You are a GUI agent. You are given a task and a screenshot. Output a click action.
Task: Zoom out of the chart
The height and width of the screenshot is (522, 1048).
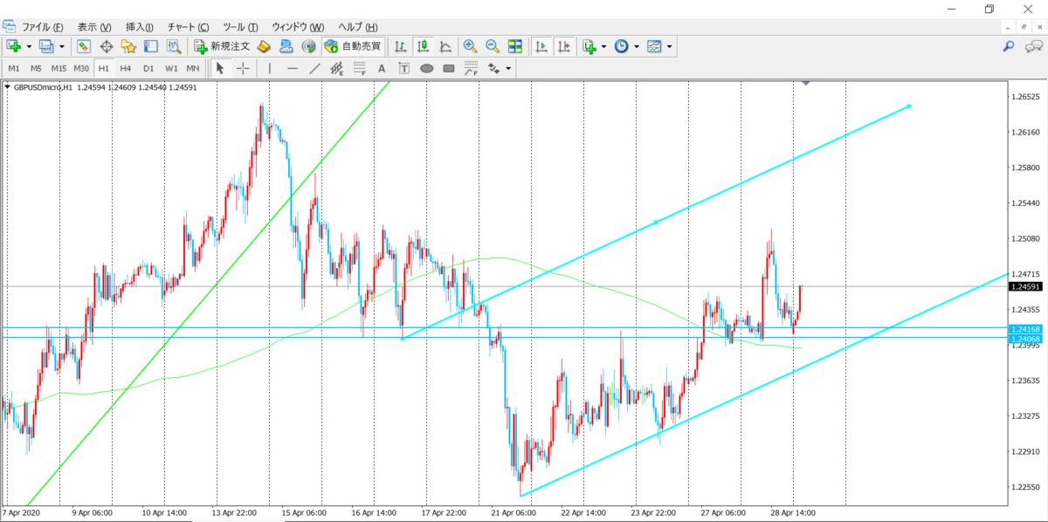click(x=492, y=46)
